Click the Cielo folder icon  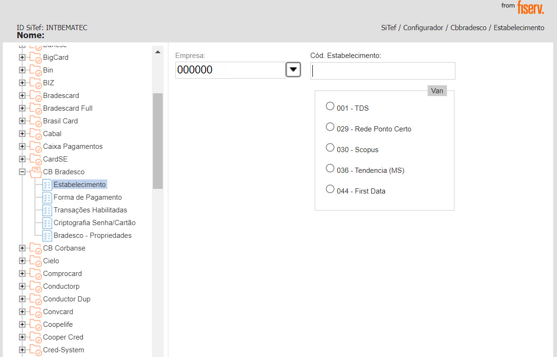point(36,261)
